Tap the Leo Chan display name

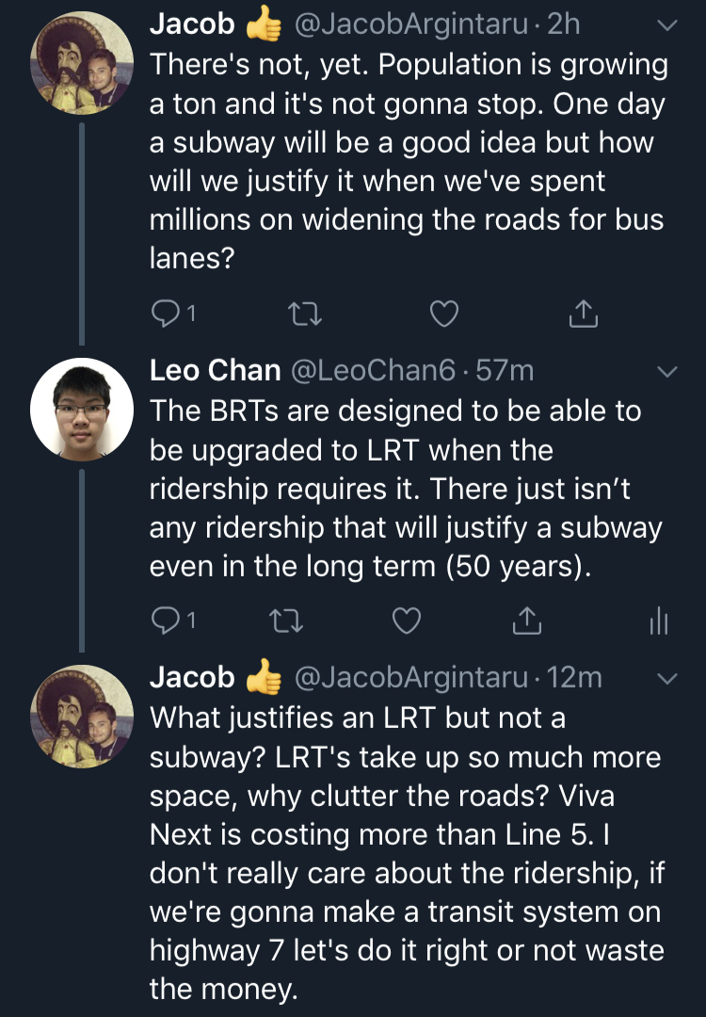pyautogui.click(x=216, y=371)
